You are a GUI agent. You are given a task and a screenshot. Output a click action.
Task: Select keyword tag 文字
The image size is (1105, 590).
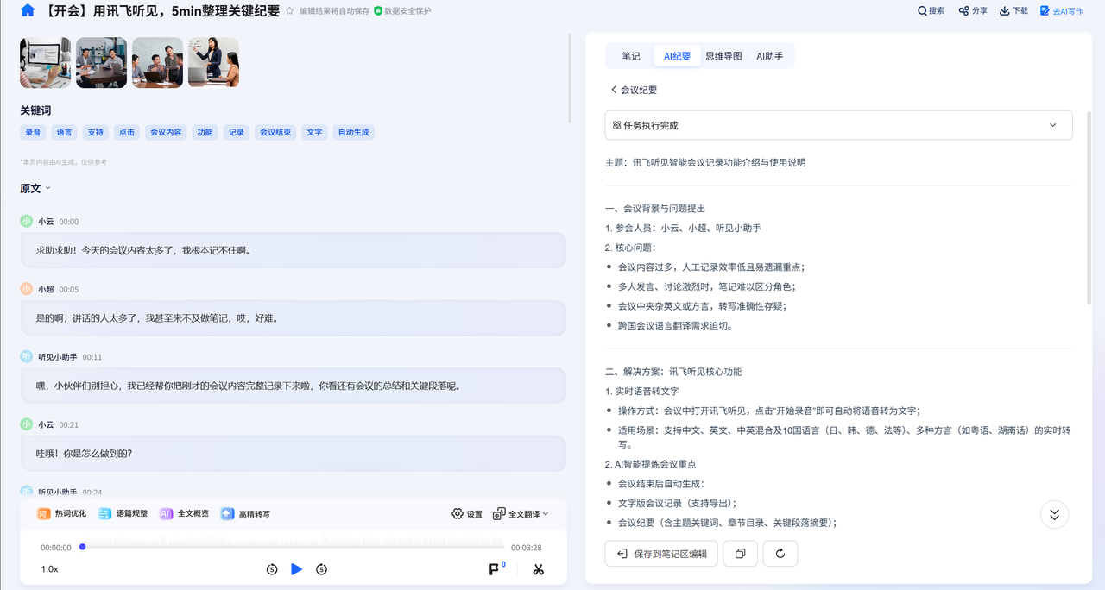pyautogui.click(x=314, y=132)
